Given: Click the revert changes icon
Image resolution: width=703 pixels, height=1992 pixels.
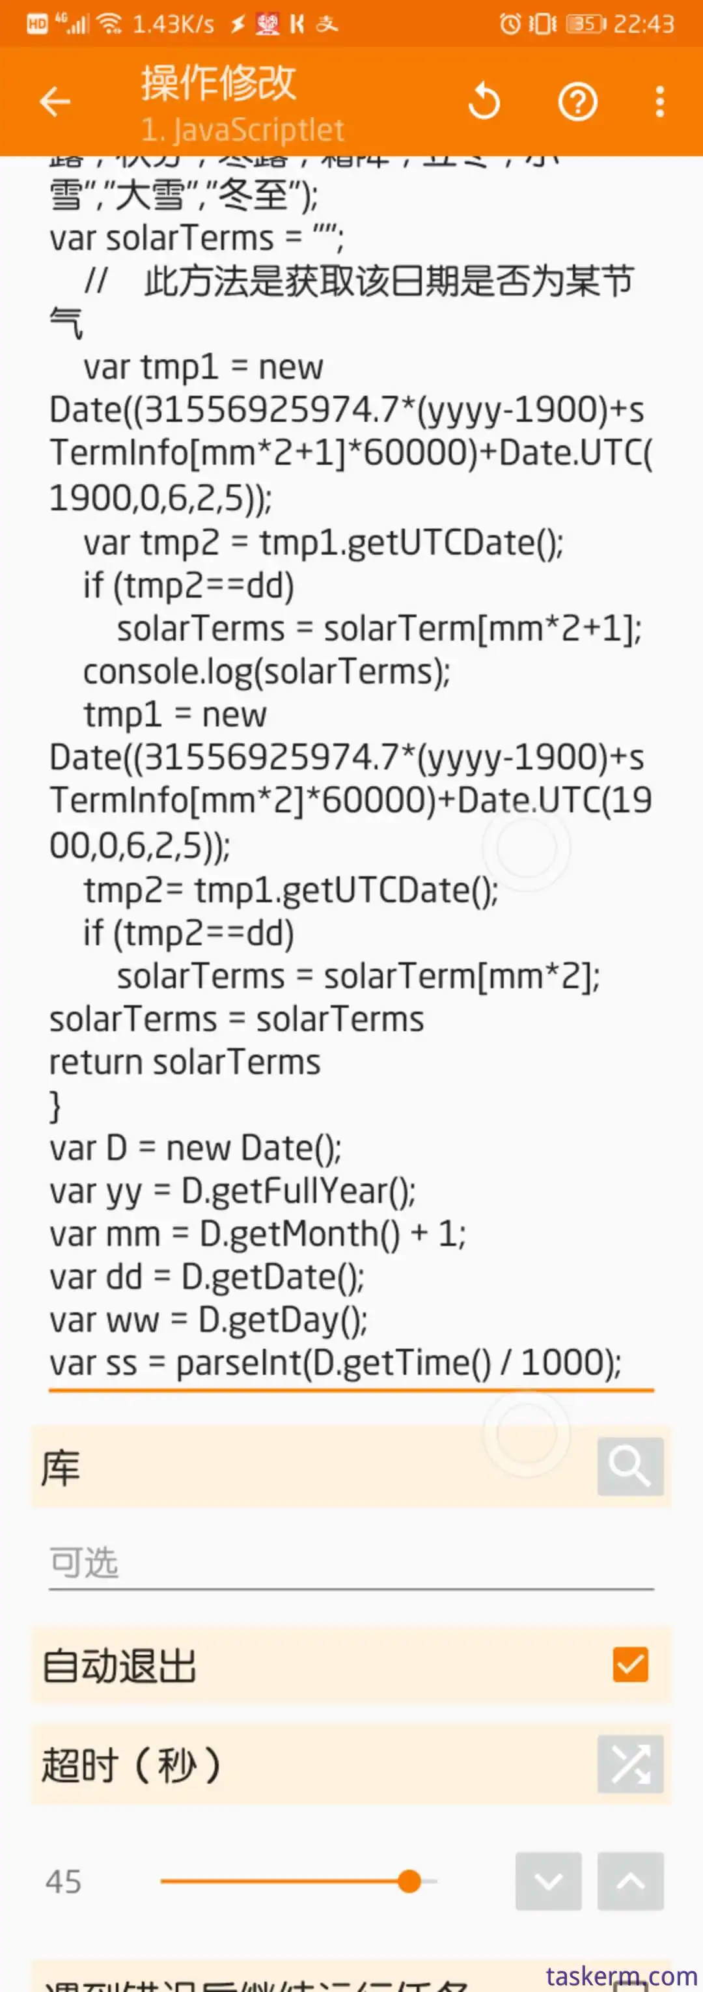Looking at the screenshot, I should tap(485, 102).
